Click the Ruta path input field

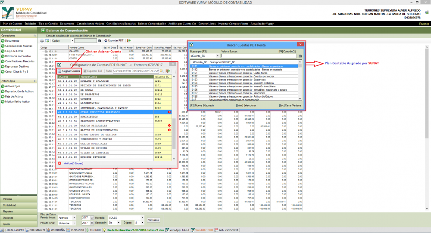click(x=136, y=71)
